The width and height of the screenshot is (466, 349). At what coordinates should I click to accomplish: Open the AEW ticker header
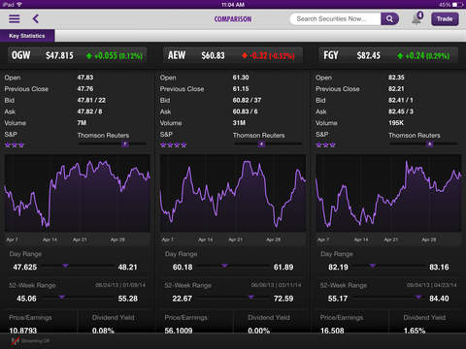click(x=233, y=55)
